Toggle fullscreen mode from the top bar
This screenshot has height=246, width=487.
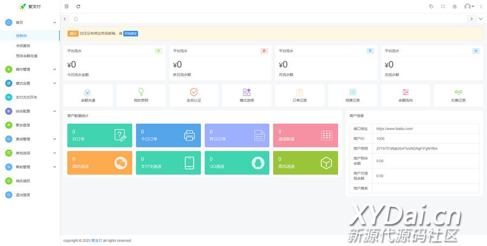[443, 7]
